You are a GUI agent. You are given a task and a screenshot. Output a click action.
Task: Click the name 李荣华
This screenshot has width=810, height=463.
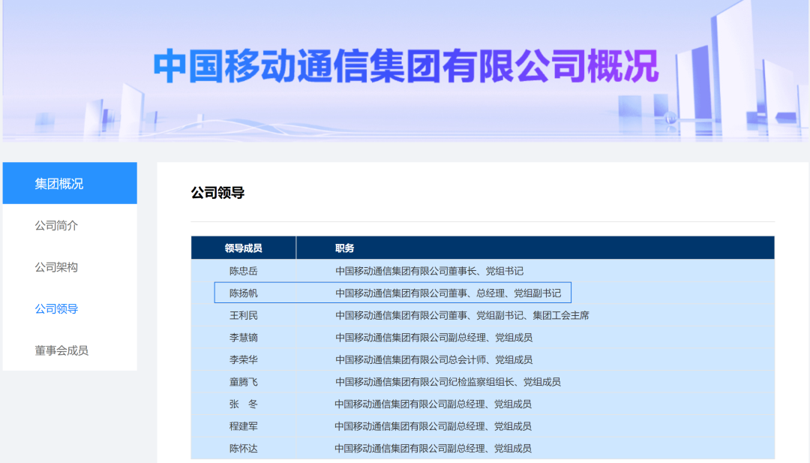[x=243, y=359]
